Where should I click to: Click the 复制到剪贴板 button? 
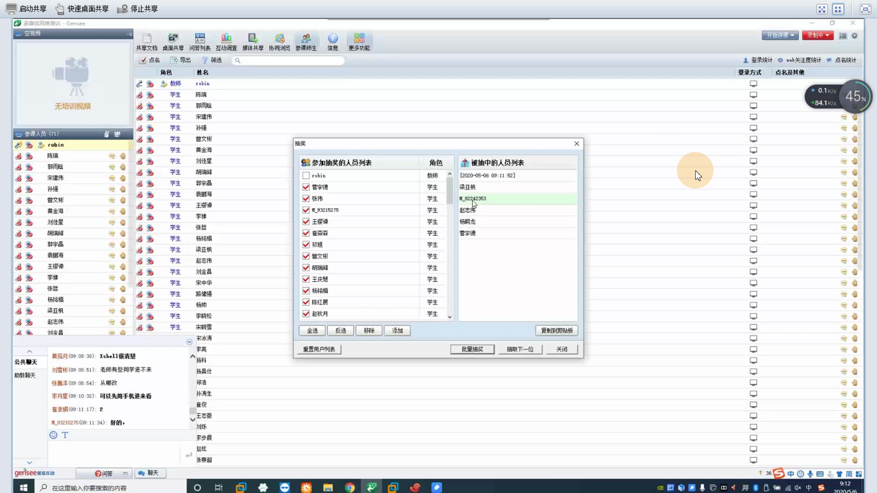(x=557, y=330)
